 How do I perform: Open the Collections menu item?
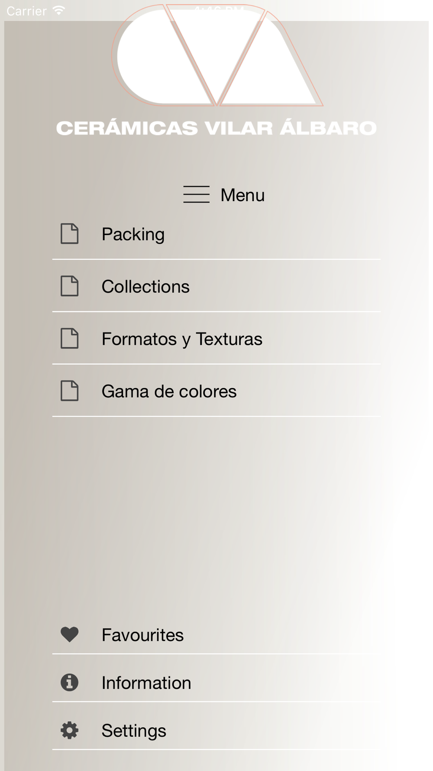pos(216,286)
